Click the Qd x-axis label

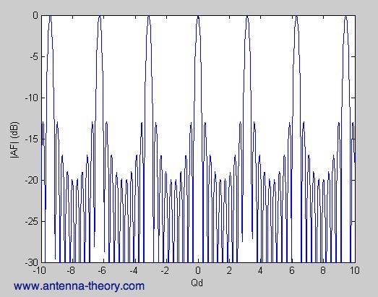[197, 283]
